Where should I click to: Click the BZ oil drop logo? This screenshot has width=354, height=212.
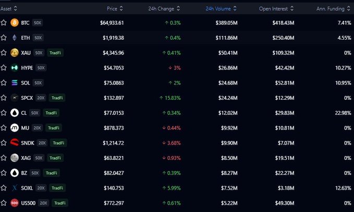click(x=15, y=173)
